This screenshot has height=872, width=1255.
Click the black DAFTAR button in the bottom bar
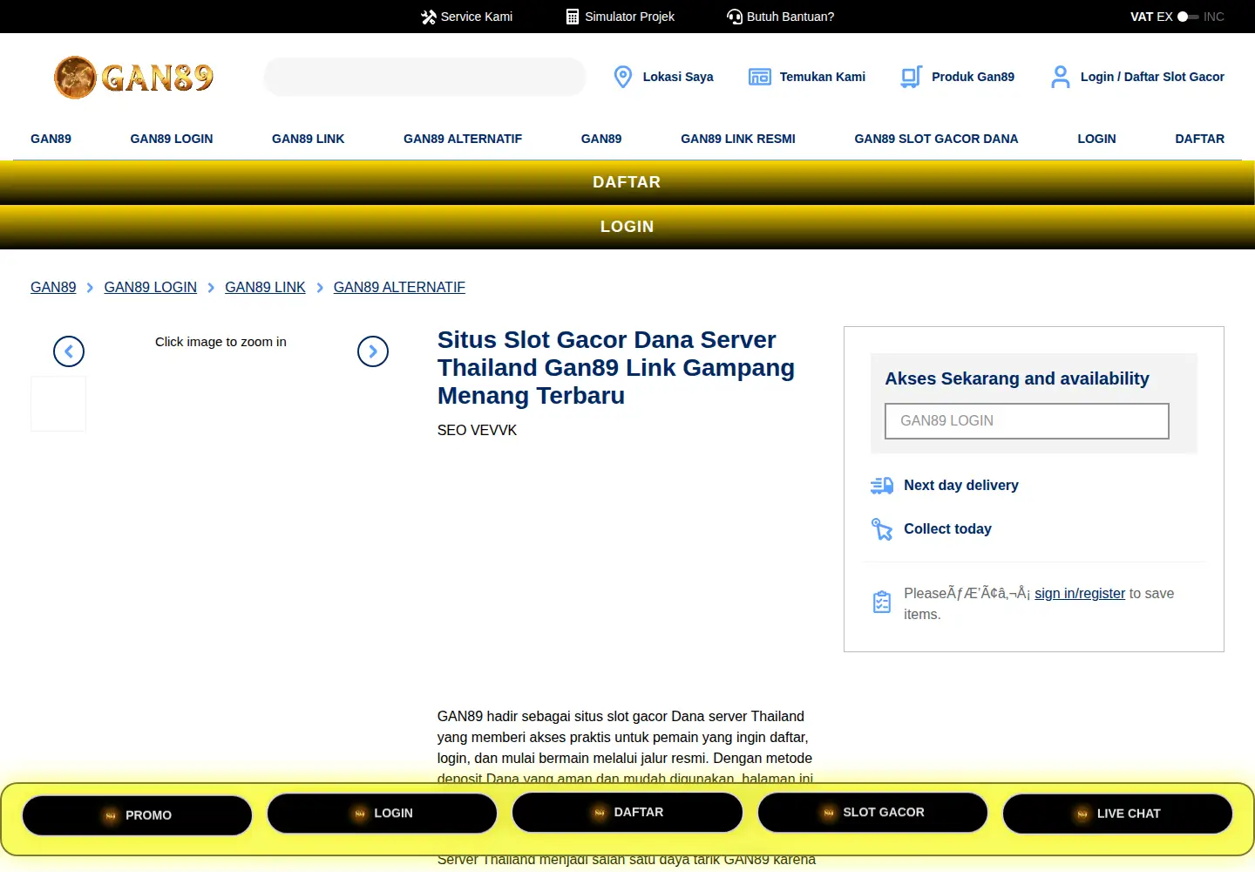627,813
